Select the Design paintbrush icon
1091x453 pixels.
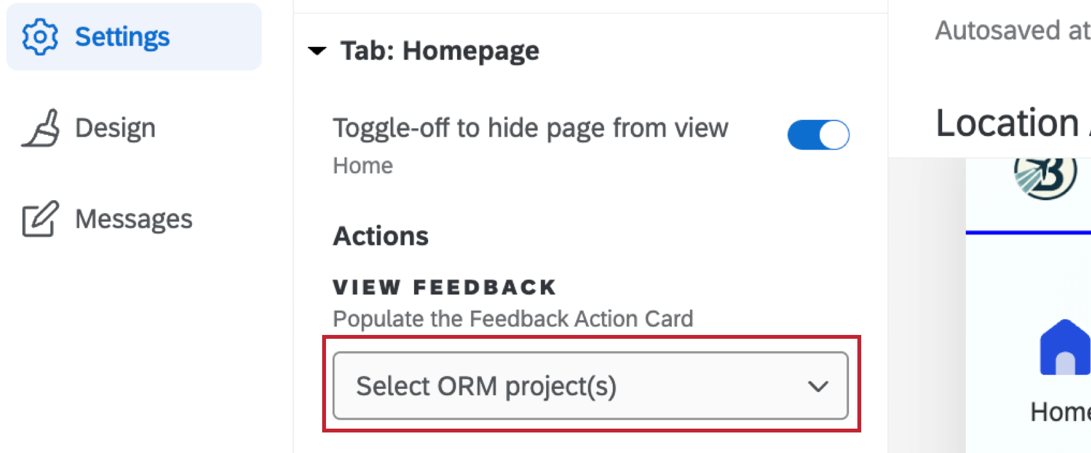pos(43,127)
